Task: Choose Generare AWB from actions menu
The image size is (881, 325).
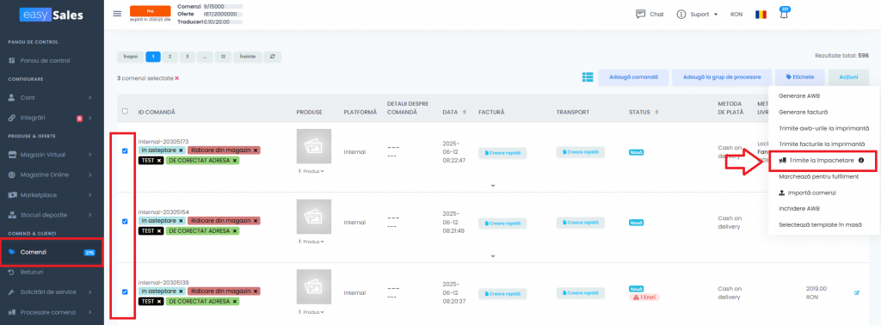Action: [x=799, y=96]
